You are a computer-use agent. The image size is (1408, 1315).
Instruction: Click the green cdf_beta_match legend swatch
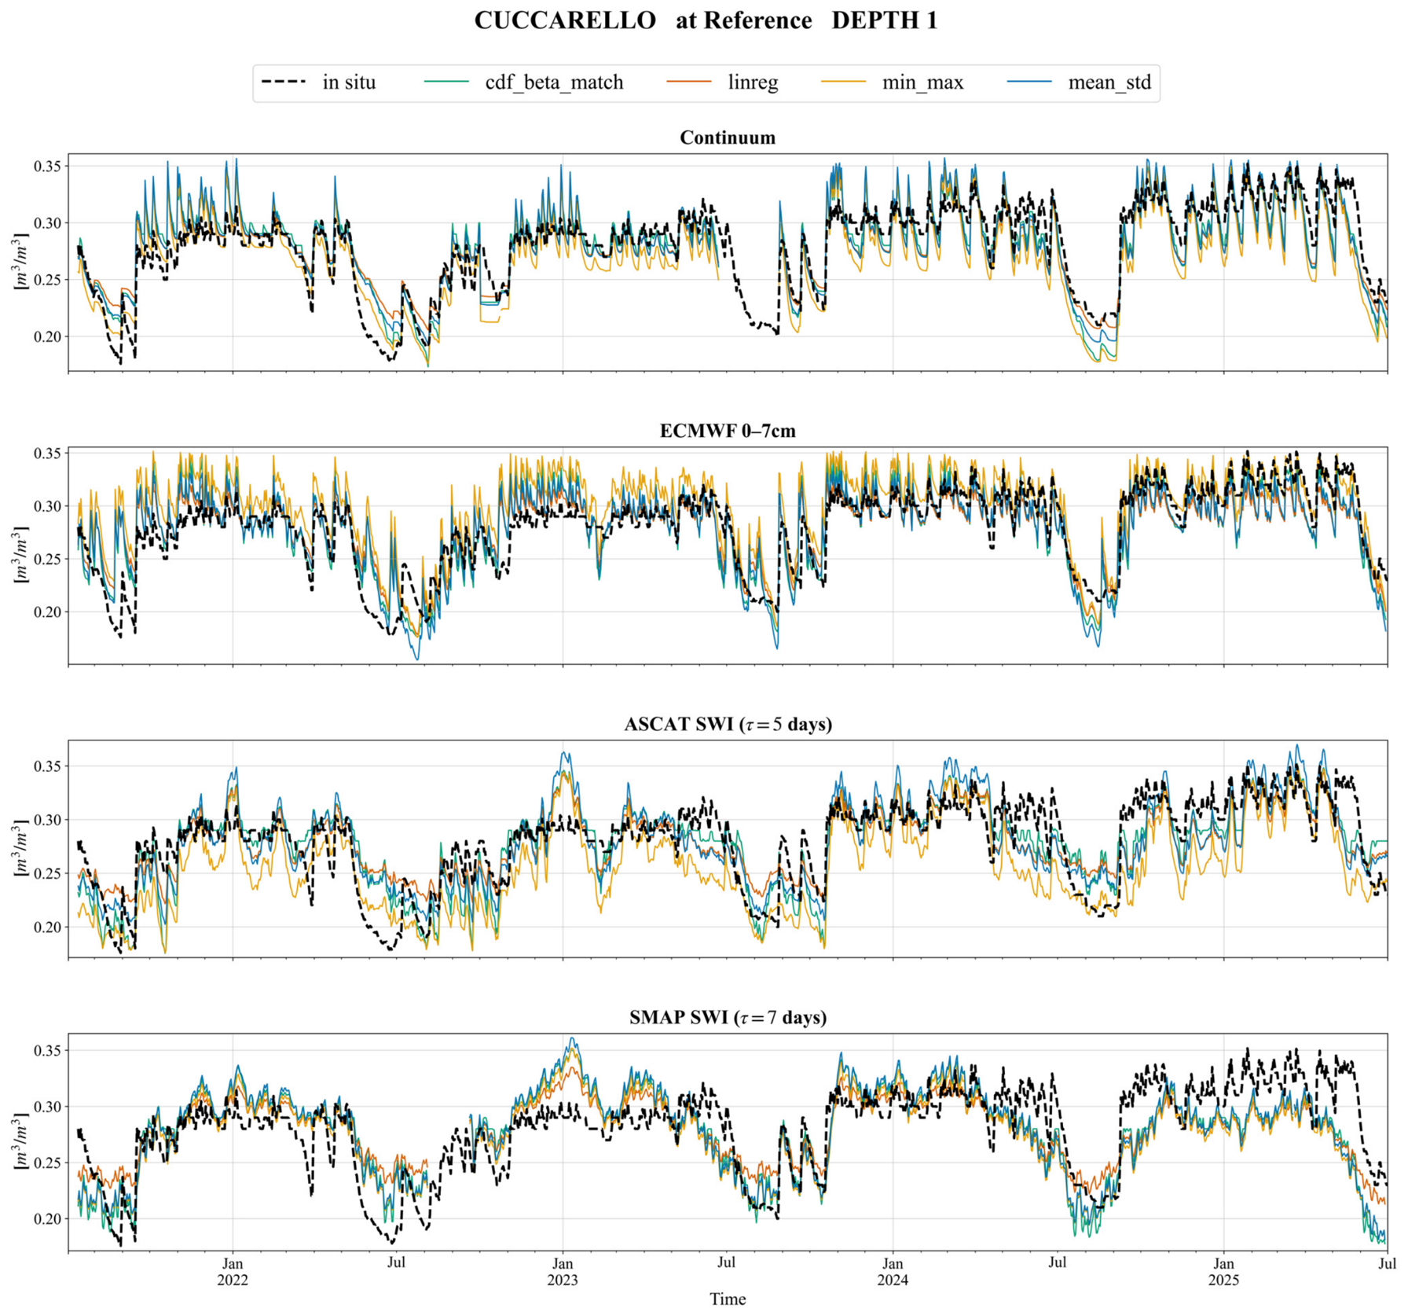pos(446,82)
